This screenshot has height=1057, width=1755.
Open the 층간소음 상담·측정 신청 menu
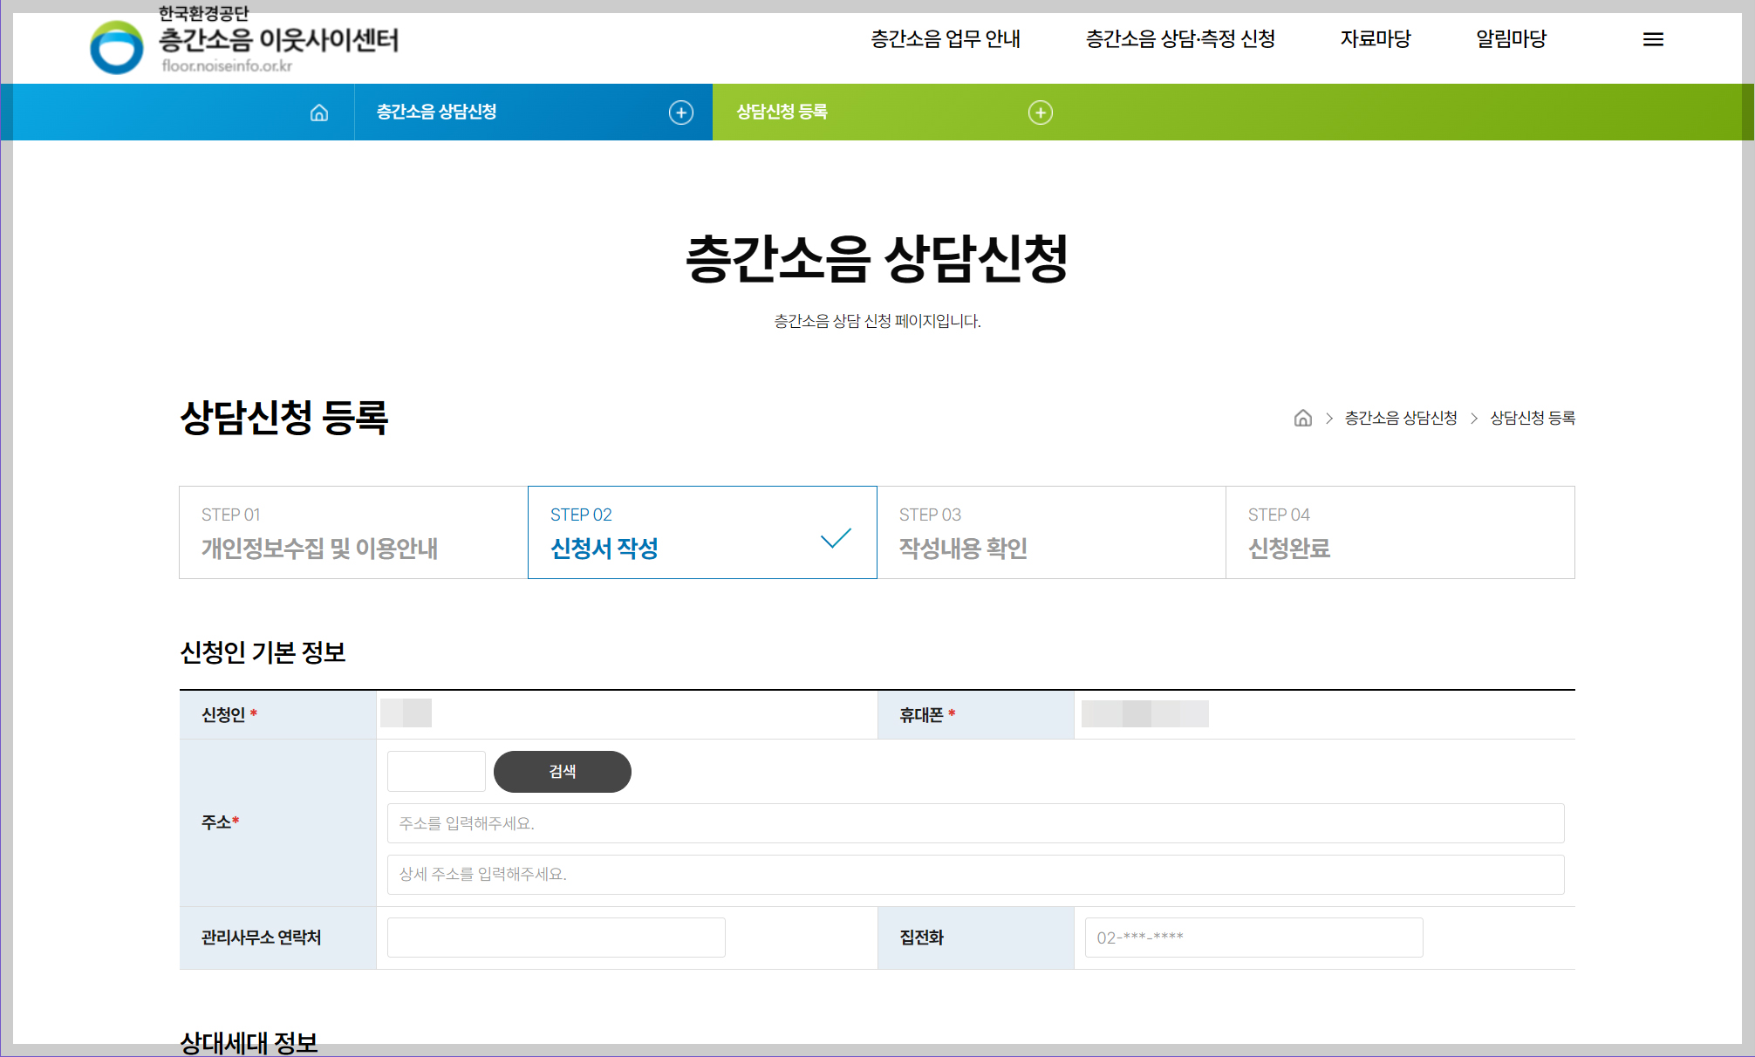[1180, 38]
